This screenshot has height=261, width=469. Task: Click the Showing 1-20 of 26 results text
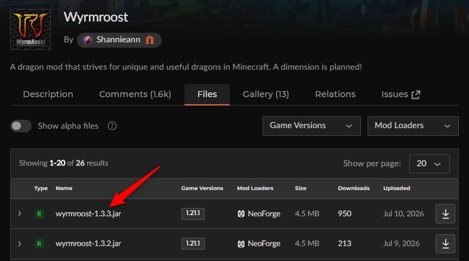(x=63, y=163)
